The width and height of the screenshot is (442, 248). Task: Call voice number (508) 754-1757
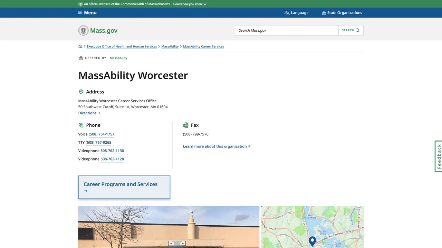102,134
